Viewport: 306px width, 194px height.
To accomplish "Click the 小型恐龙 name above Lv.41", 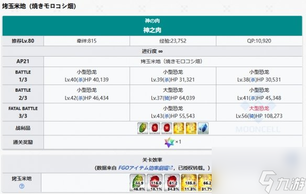I will 259,90.
